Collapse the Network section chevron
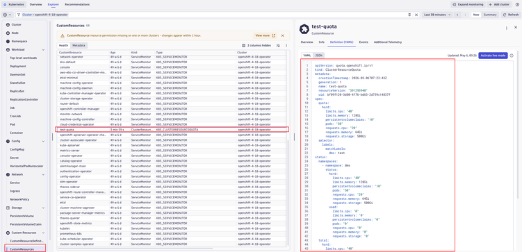522x252 pixels. [x=43, y=174]
